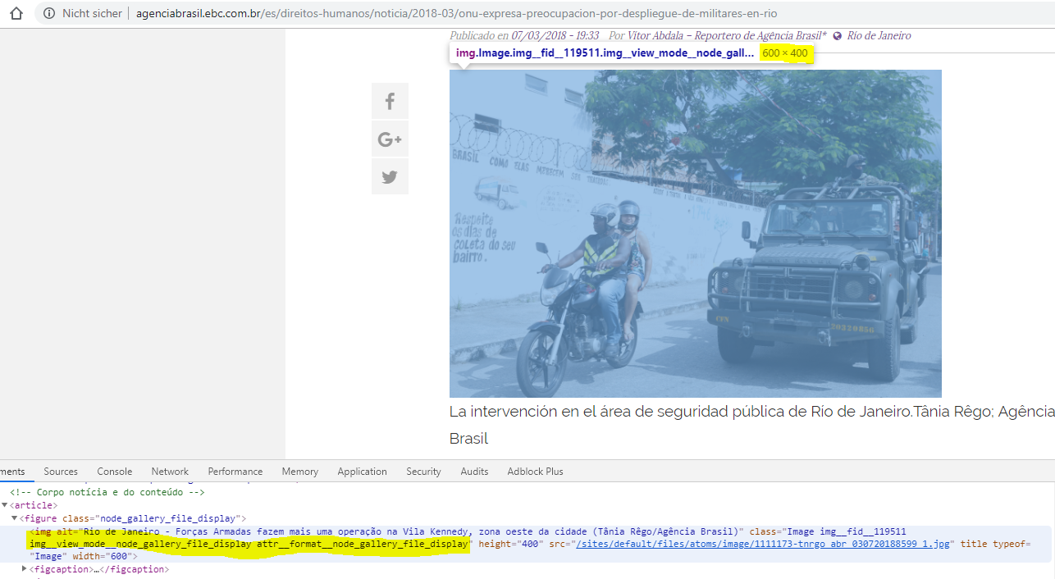Click the site info icon beside Nicht sicher
The image size is (1055, 579).
tap(49, 13)
